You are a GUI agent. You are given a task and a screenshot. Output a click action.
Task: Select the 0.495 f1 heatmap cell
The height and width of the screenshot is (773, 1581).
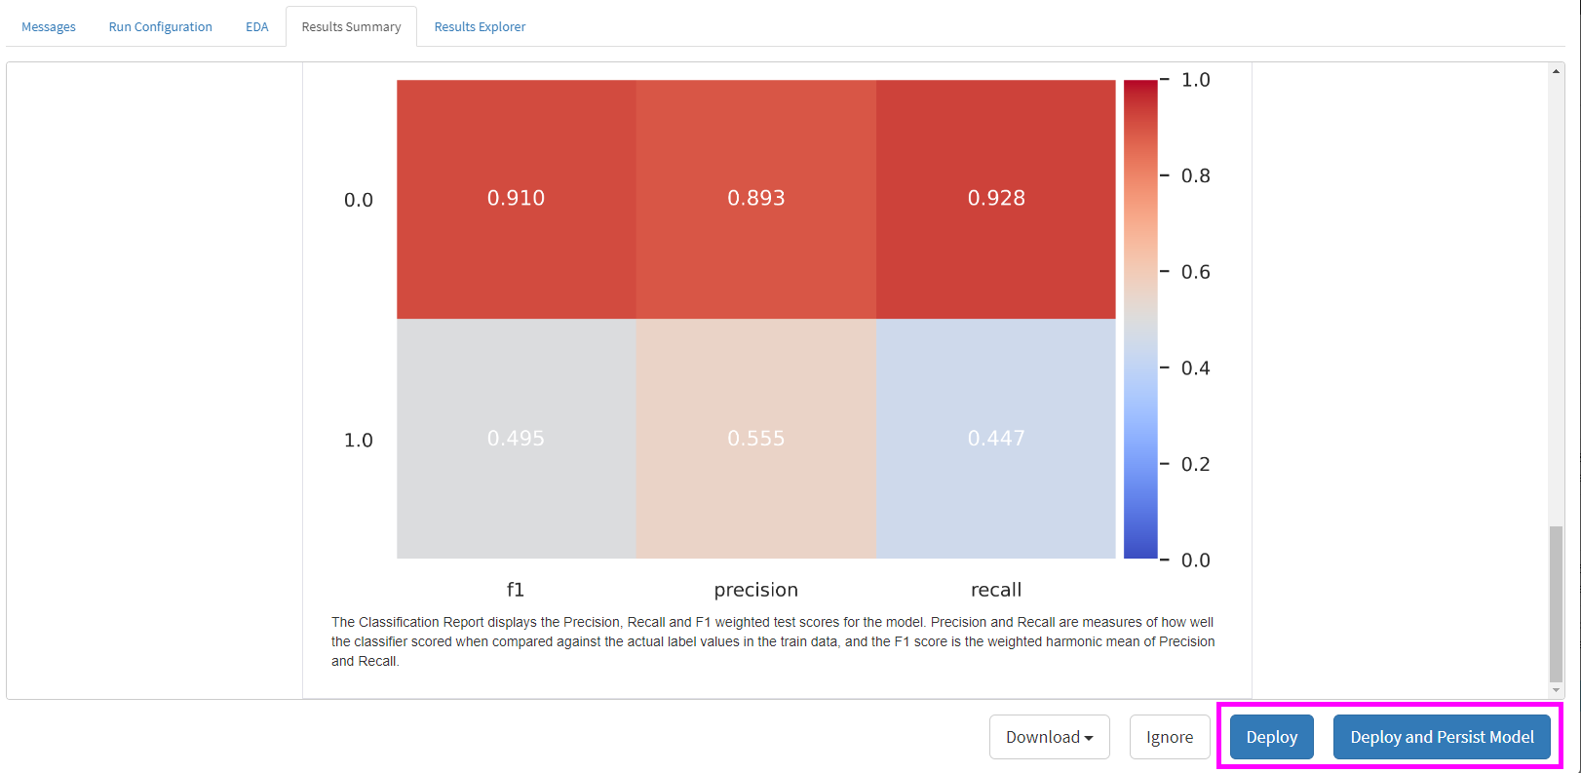click(x=516, y=439)
